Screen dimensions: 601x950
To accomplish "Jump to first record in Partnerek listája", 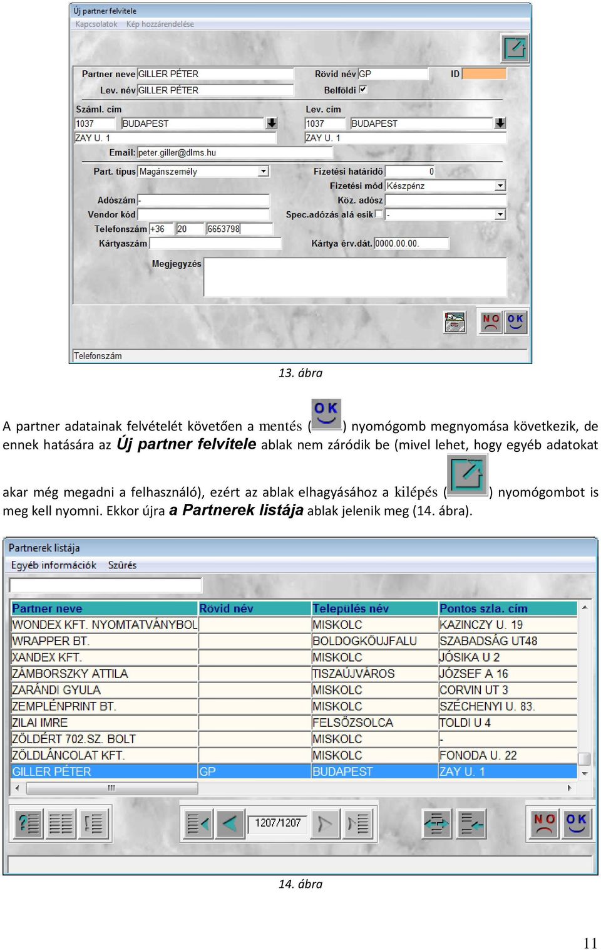I will point(198,823).
